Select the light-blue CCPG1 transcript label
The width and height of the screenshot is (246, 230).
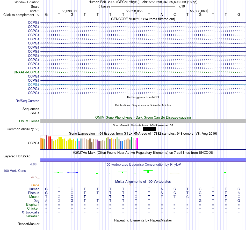coord(33,85)
